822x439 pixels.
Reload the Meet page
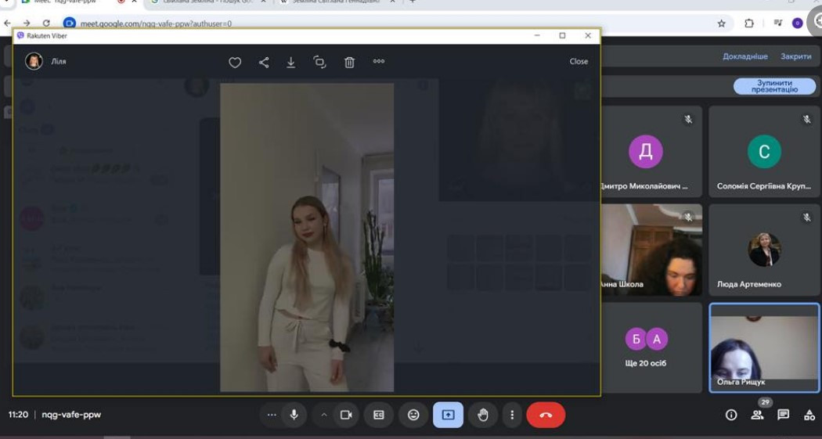click(x=46, y=23)
